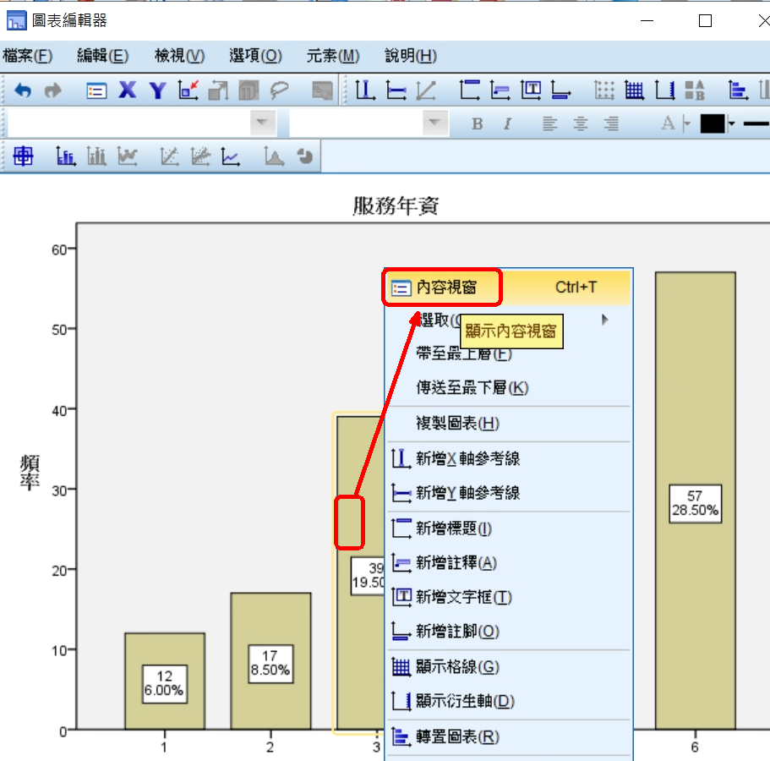770x761 pixels.
Task: Select 新增註解(A) in the context menu
Action: point(456,563)
